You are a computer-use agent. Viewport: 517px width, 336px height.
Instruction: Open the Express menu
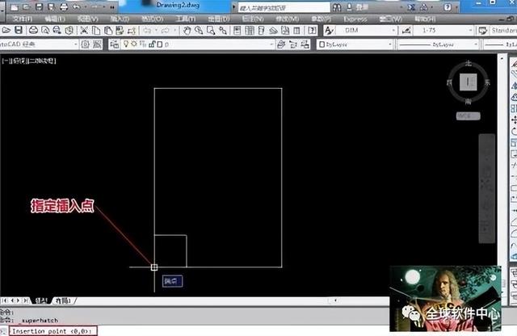[355, 19]
